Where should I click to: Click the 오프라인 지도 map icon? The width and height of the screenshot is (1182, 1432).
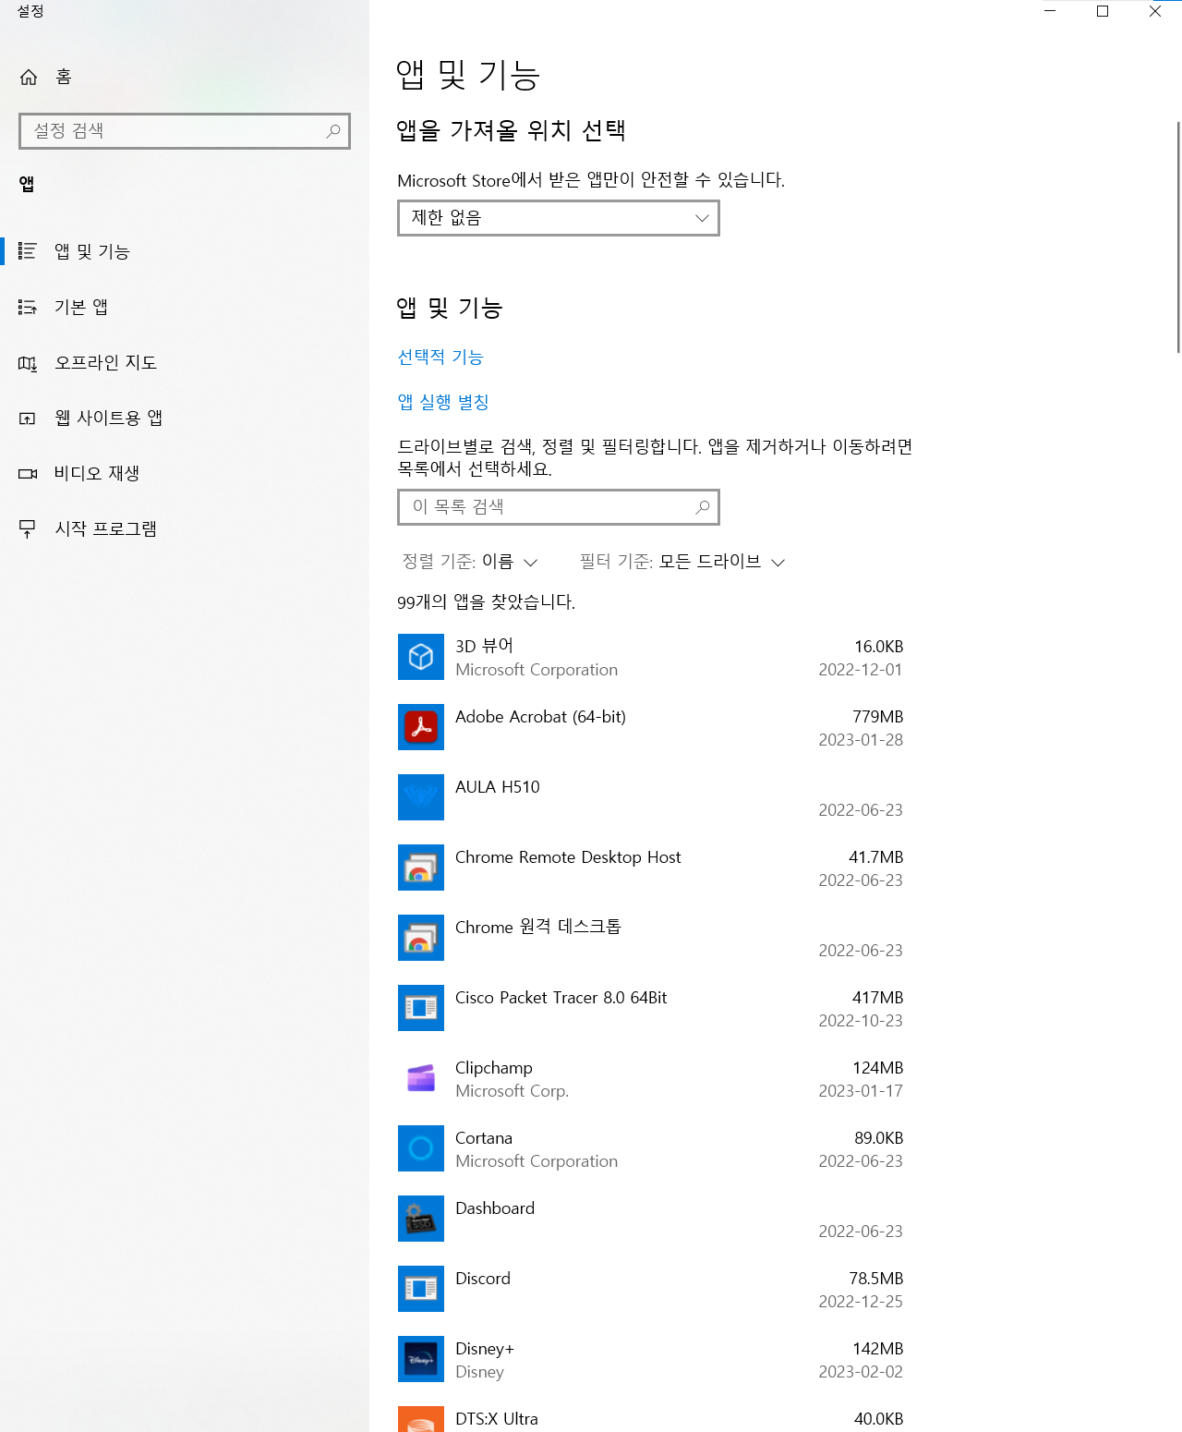[28, 363]
